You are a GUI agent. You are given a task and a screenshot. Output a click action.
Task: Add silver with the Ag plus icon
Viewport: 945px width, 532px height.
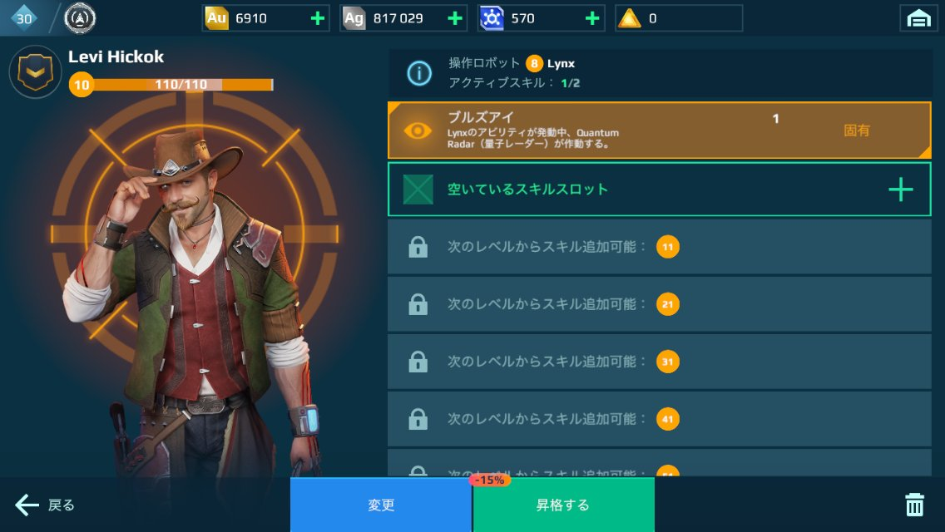coord(455,18)
